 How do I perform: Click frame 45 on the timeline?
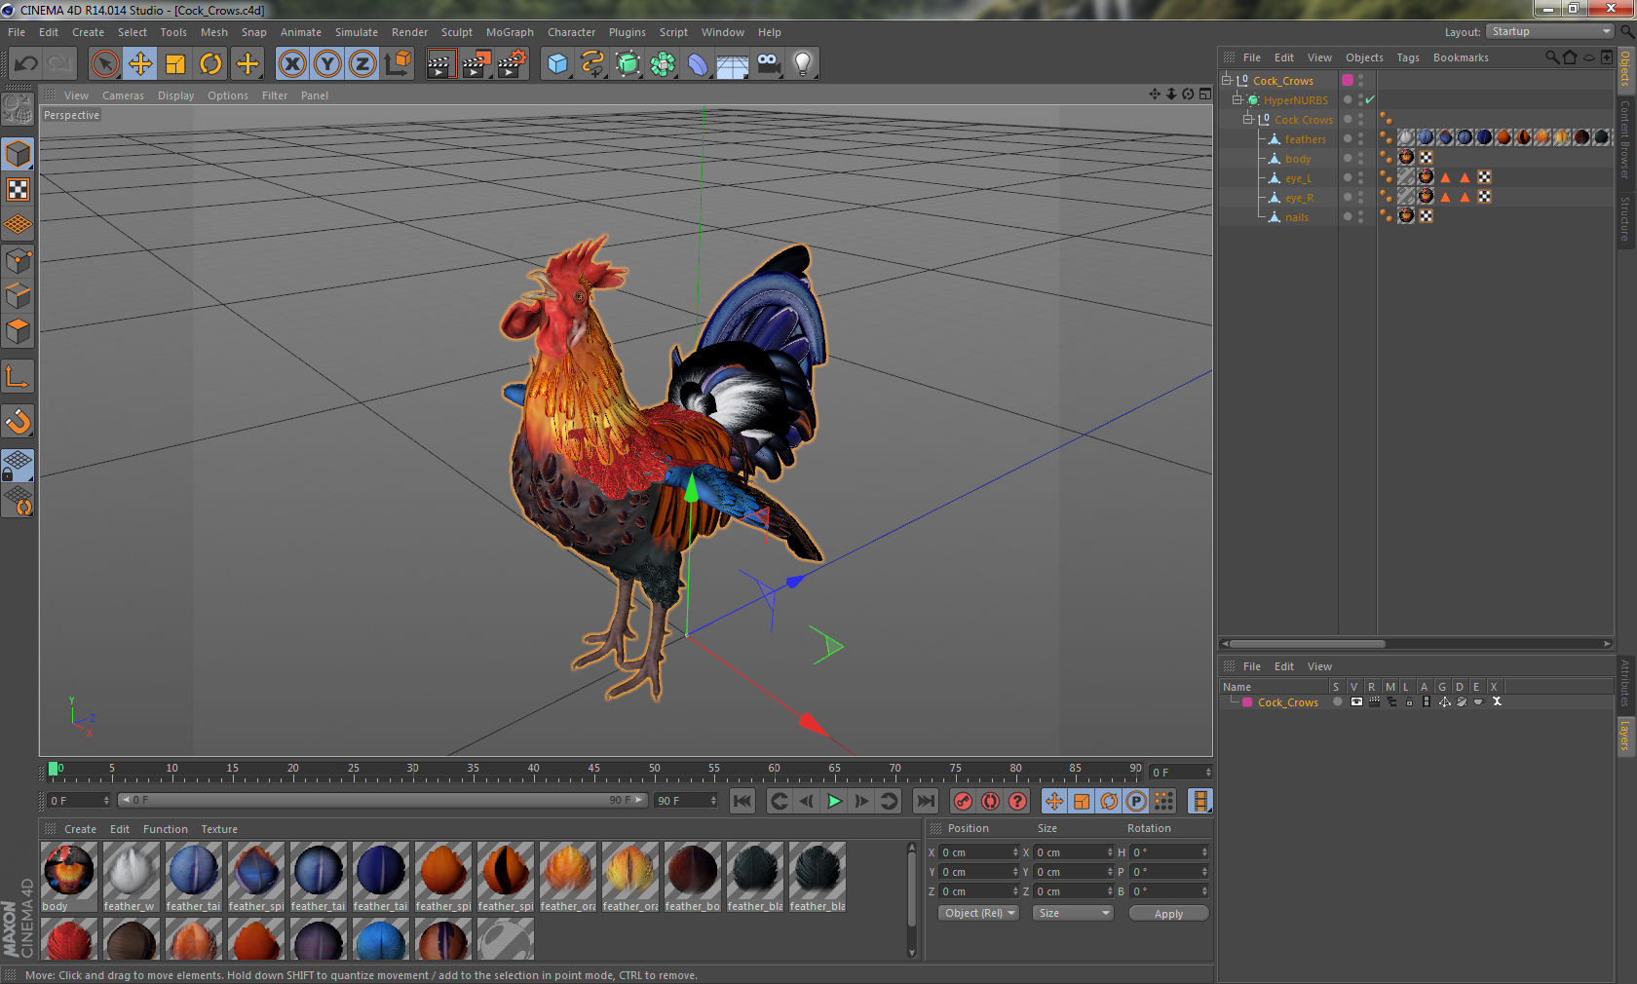click(x=593, y=770)
